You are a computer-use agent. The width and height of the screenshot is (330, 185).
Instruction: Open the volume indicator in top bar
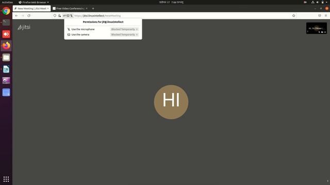pyautogui.click(x=318, y=2)
